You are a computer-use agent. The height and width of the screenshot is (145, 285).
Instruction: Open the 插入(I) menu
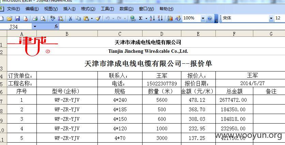pyautogui.click(x=69, y=9)
